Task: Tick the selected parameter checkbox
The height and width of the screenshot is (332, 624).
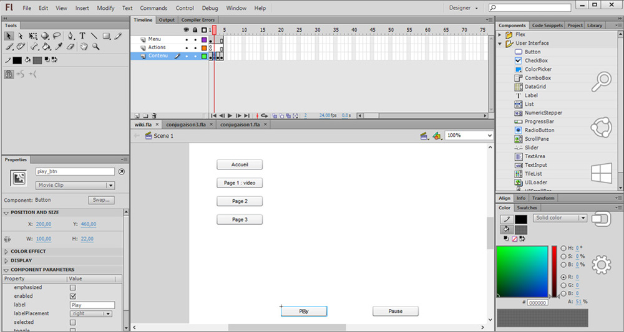Action: coord(72,323)
